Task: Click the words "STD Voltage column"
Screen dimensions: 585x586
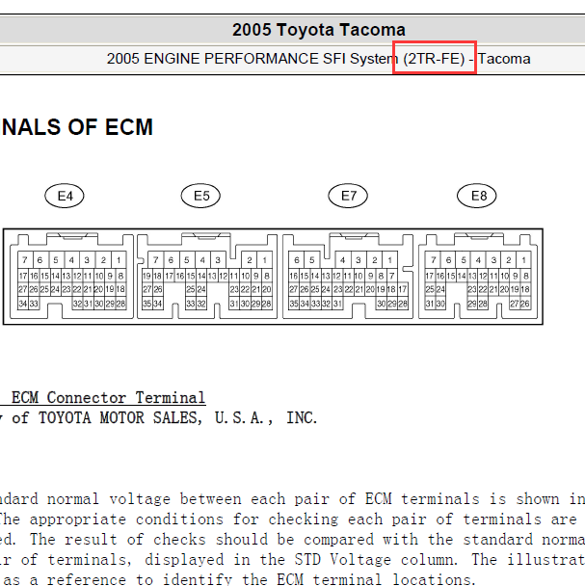Action: pos(376,560)
